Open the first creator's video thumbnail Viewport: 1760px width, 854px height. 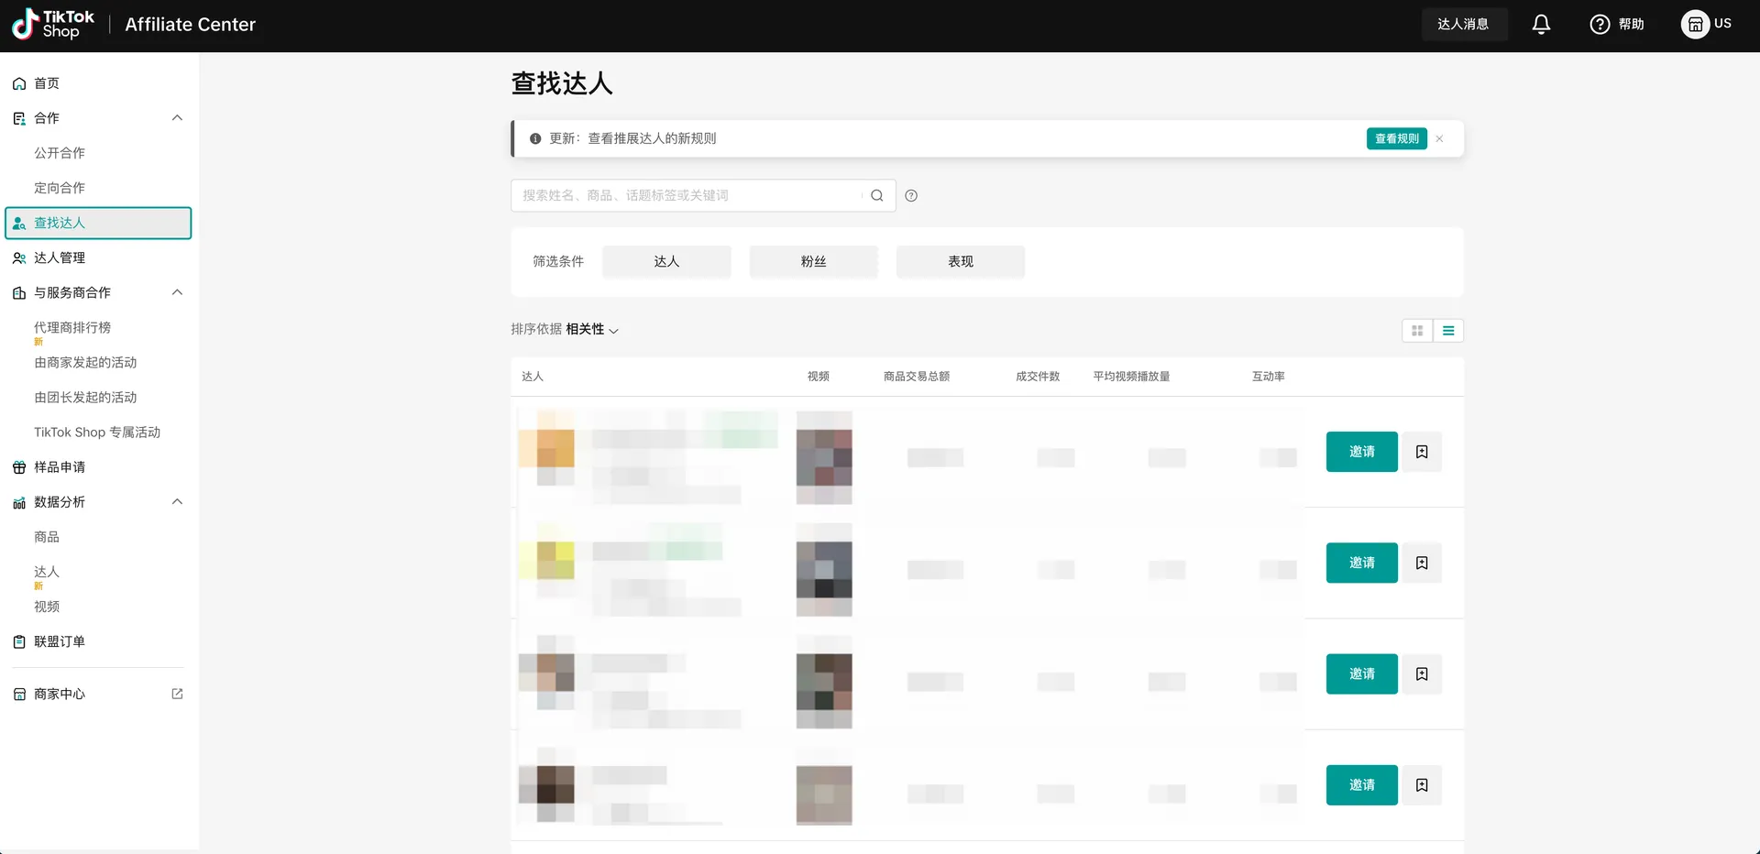pos(824,457)
